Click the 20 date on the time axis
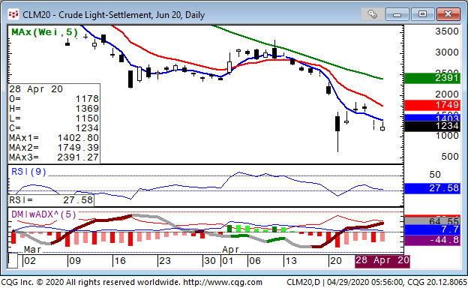 click(x=336, y=261)
